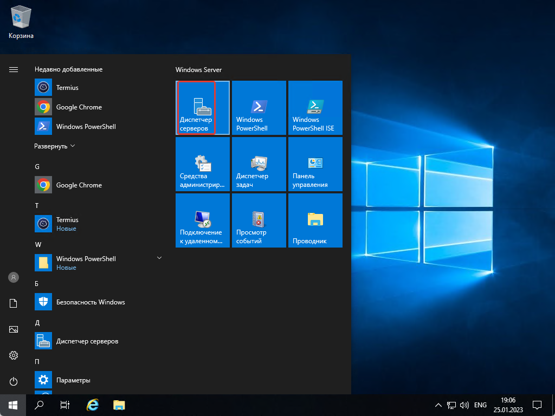The image size is (555, 416).
Task: Open the Просмотр событий tile
Action: tap(259, 220)
